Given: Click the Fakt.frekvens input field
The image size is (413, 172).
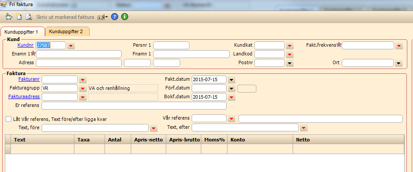Looking at the screenshot, I should [x=368, y=45].
